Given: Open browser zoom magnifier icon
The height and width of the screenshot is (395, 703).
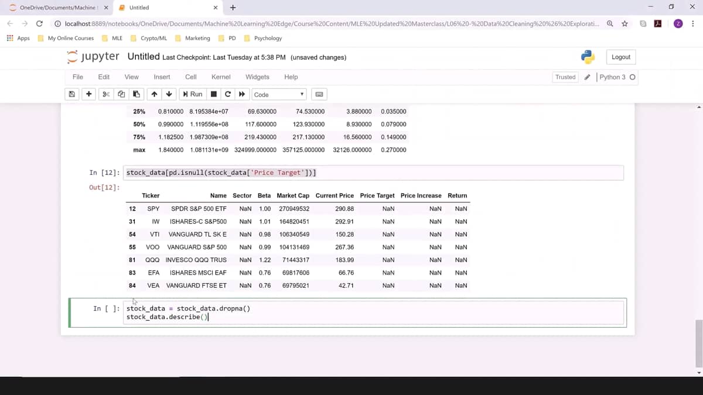Looking at the screenshot, I should (610, 23).
